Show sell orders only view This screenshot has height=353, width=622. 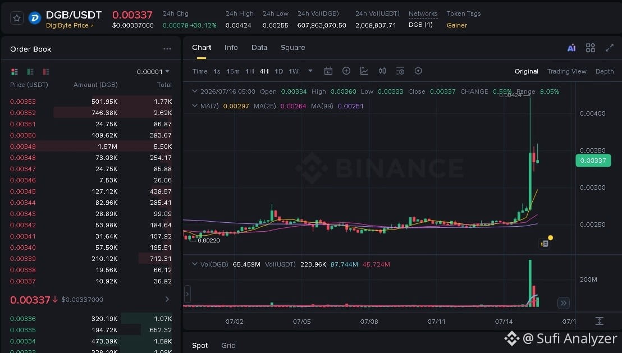pos(46,72)
